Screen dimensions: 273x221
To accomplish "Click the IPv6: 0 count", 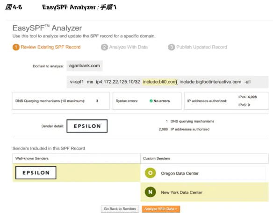I will [x=244, y=105].
